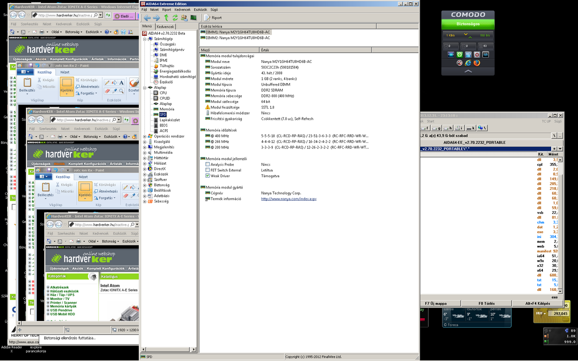Pick pencil tool in zotc ion itx 2 Paint

(107, 83)
